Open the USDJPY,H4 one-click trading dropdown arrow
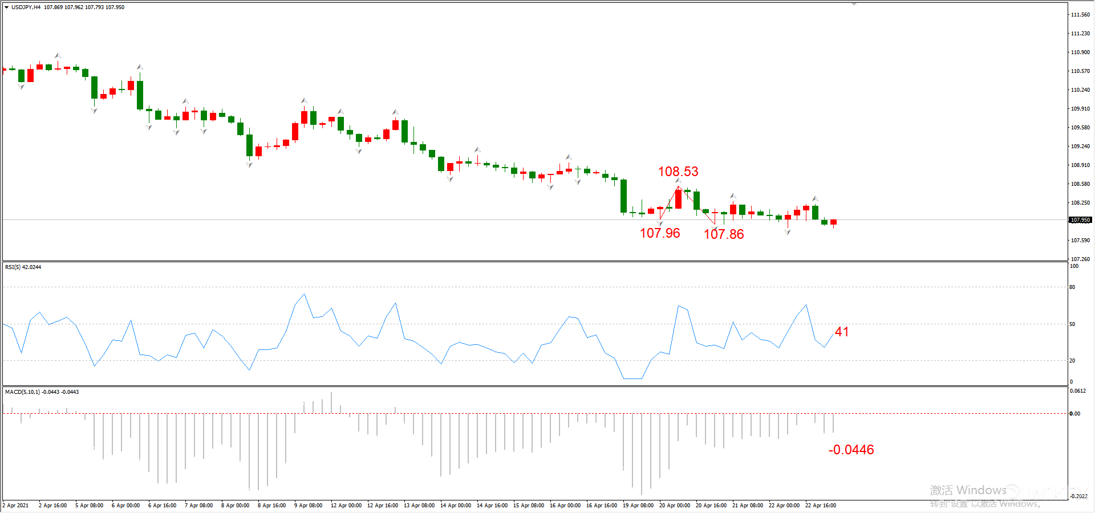This screenshot has width=1095, height=513. (6, 7)
